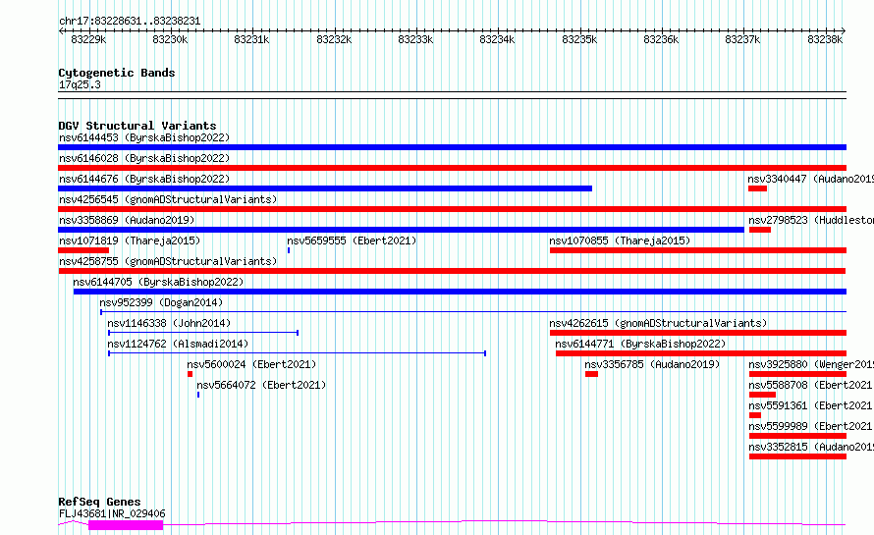
Task: Select the short red nsv1071819 bar
Action: tap(83, 250)
